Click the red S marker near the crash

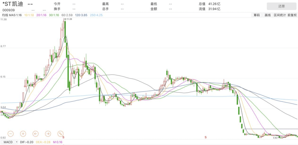point(206,137)
